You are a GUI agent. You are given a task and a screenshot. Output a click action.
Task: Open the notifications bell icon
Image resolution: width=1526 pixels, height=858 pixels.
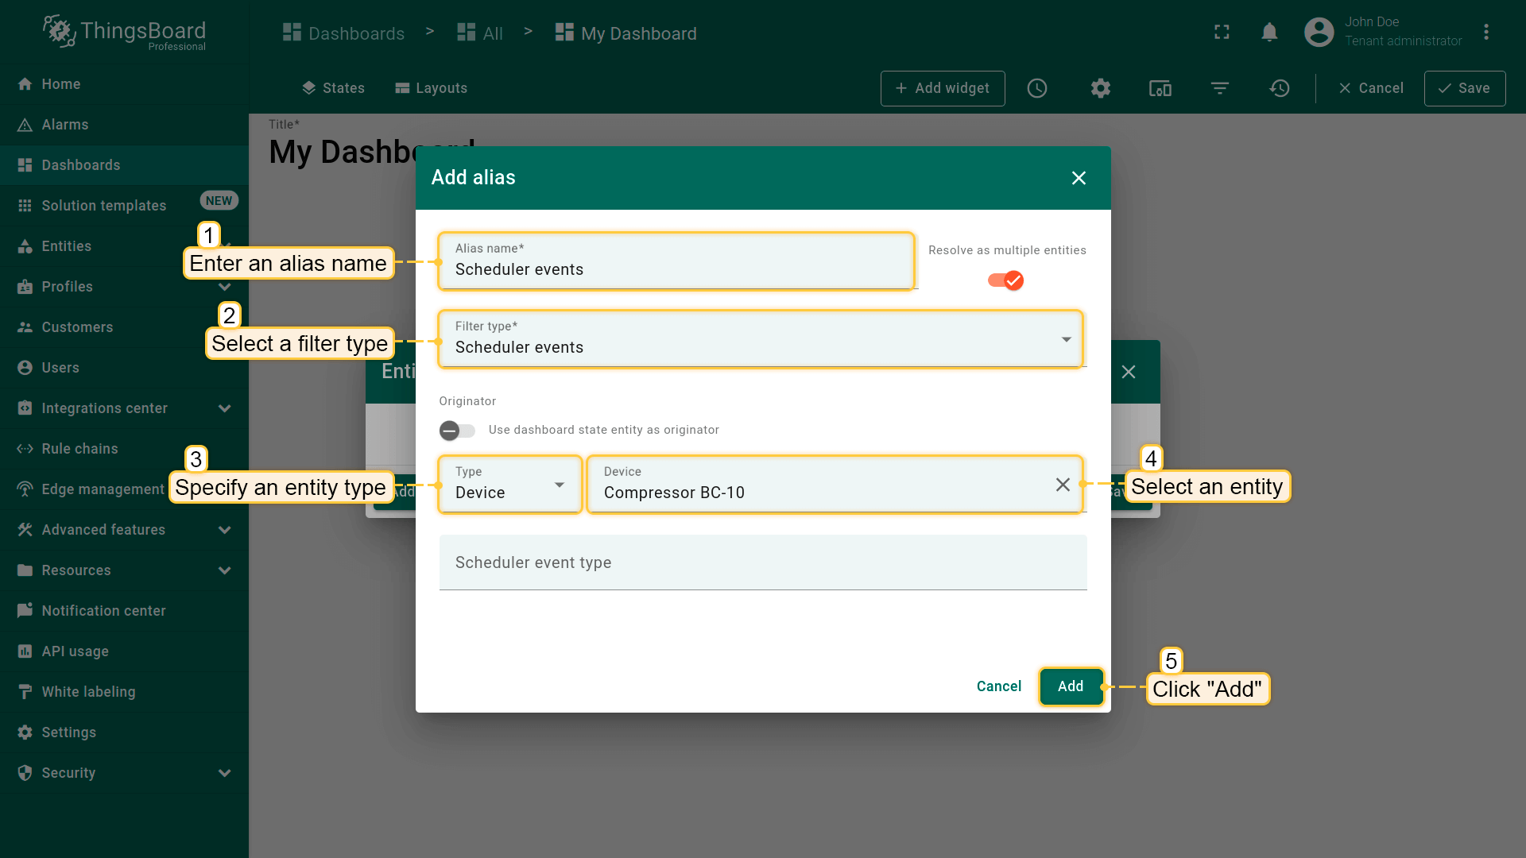(1269, 33)
